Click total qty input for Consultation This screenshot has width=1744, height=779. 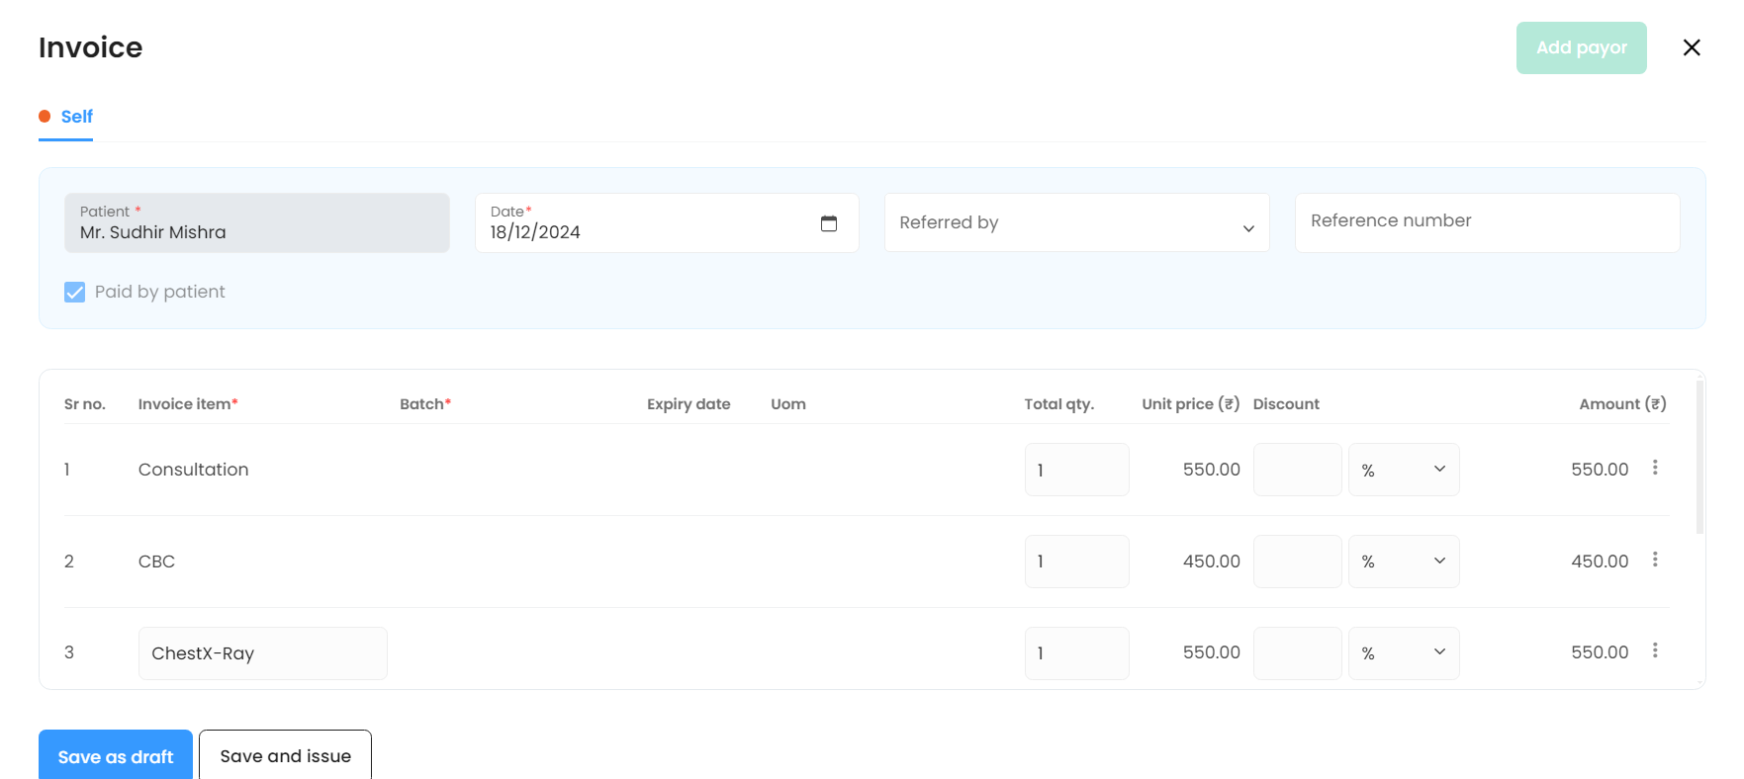click(x=1076, y=470)
